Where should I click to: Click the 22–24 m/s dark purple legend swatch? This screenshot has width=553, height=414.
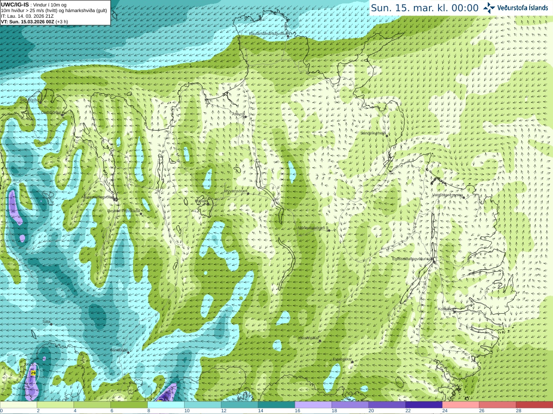point(424,405)
